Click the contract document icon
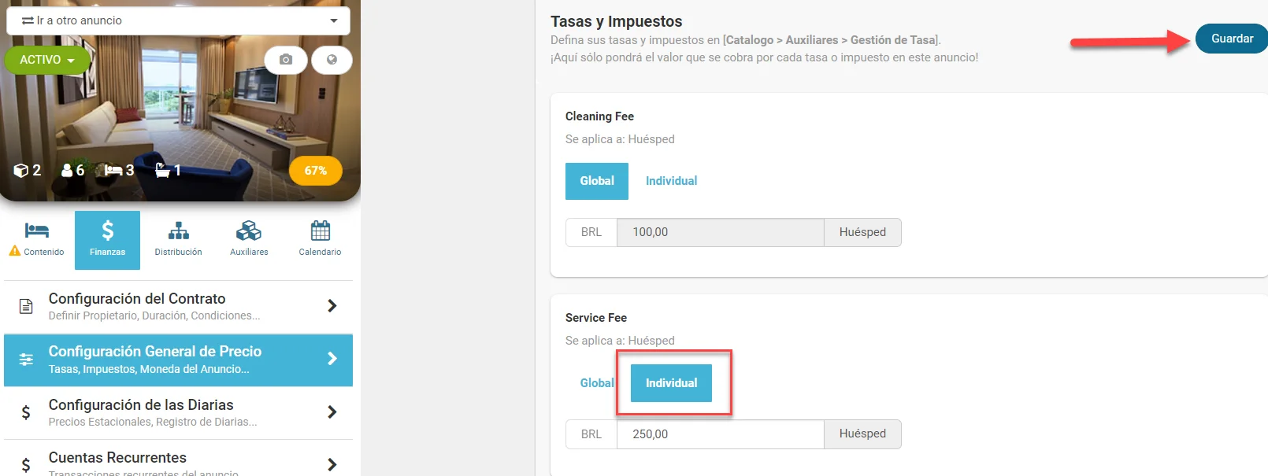This screenshot has width=1268, height=476. point(26,306)
